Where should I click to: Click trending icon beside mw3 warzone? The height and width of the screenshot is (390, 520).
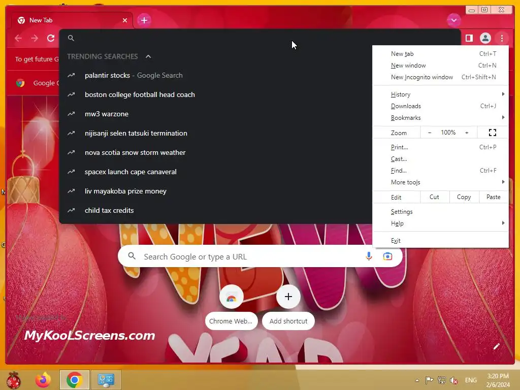pyautogui.click(x=71, y=114)
